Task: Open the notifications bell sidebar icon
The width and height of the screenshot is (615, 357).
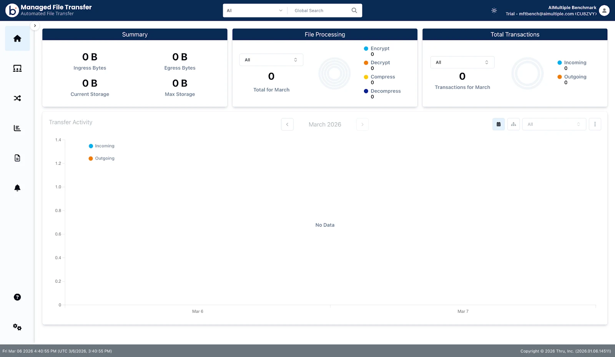Action: click(x=17, y=188)
